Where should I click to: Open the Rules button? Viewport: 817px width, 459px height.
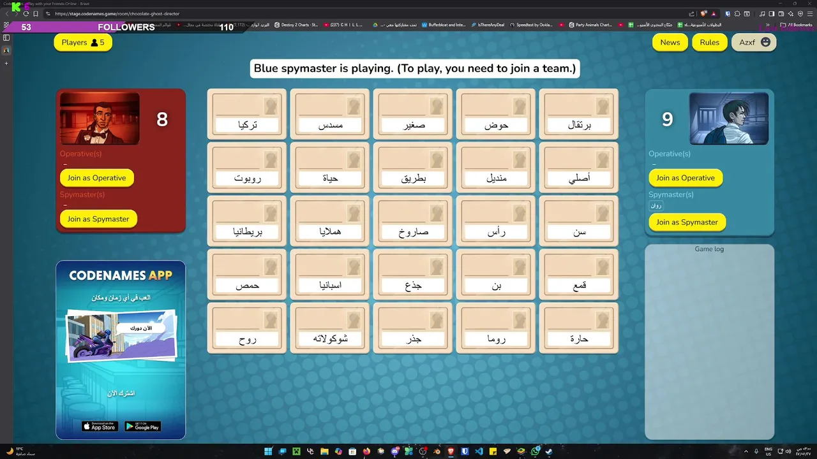coord(709,42)
